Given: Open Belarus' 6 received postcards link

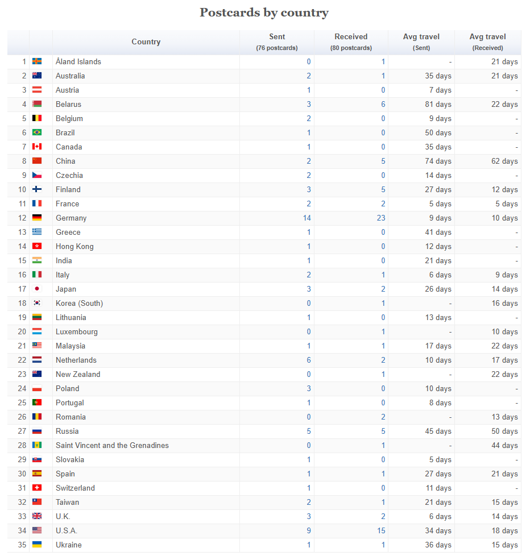Looking at the screenshot, I should [383, 104].
